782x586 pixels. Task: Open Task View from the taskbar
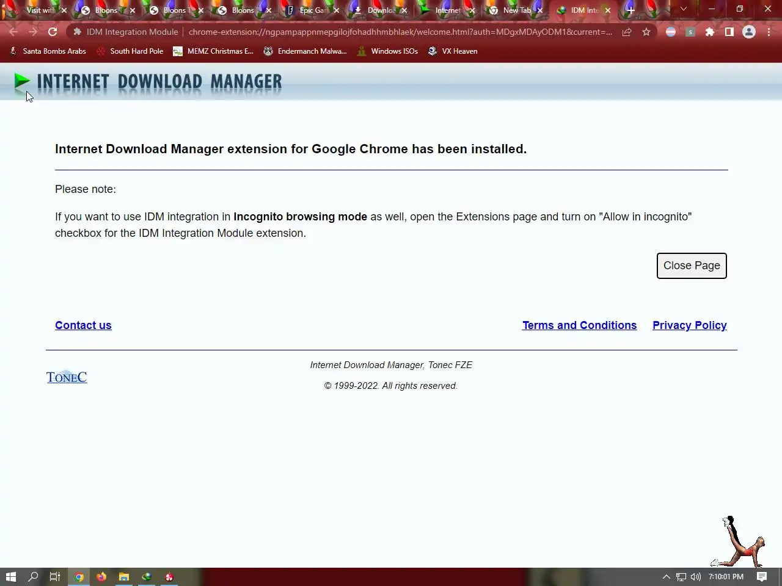click(54, 576)
